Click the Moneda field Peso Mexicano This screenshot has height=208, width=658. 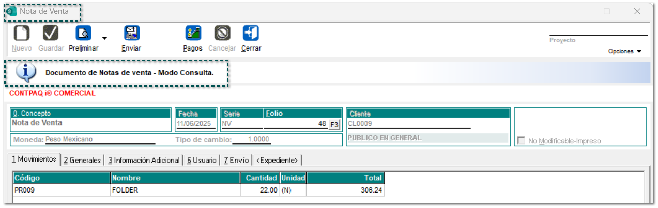click(100, 139)
